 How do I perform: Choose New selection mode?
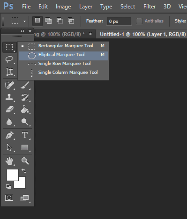(37, 21)
